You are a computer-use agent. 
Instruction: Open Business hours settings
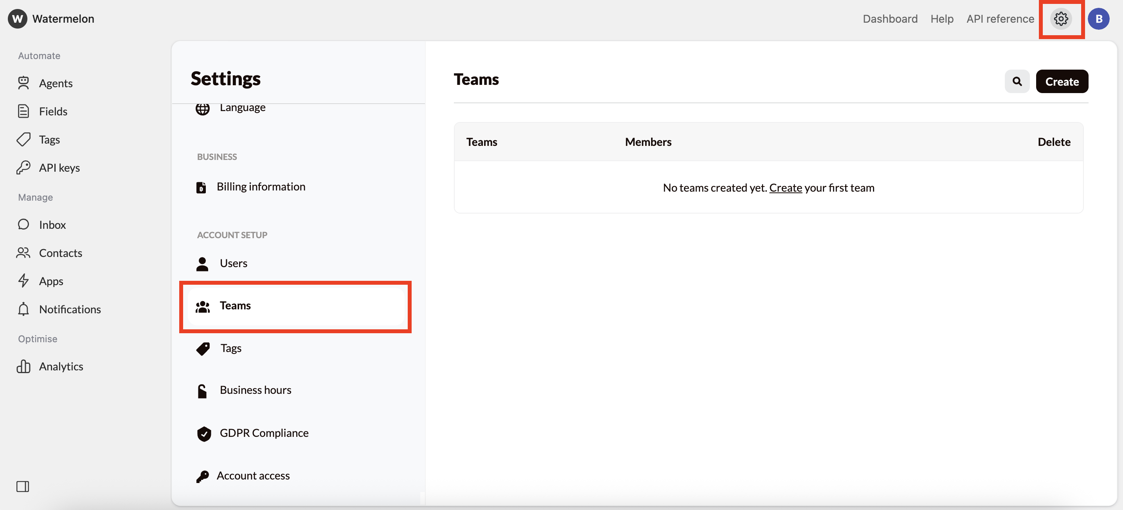pos(255,390)
